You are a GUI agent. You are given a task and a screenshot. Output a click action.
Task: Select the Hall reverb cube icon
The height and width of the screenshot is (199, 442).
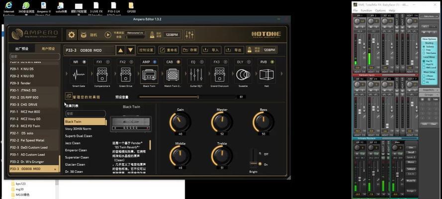[x=266, y=75]
